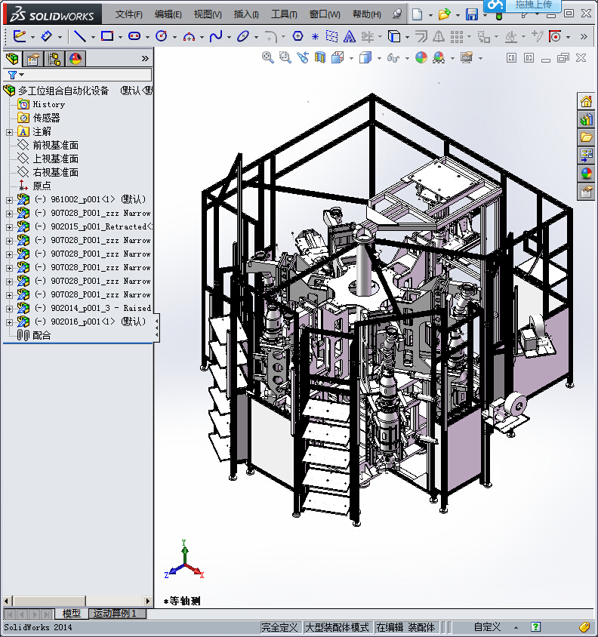Open the 窗口(W) menu
Image resolution: width=598 pixels, height=637 pixels.
(x=325, y=14)
